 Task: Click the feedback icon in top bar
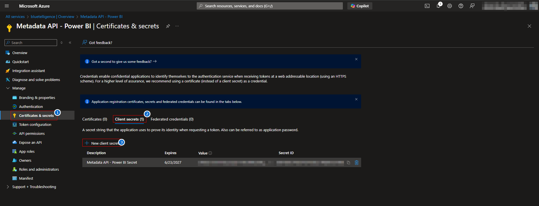(472, 6)
